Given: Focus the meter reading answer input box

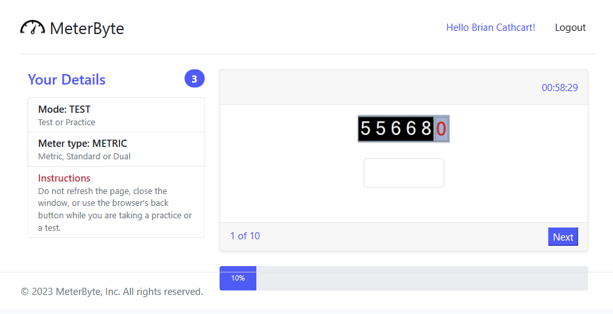Looking at the screenshot, I should pyautogui.click(x=404, y=173).
